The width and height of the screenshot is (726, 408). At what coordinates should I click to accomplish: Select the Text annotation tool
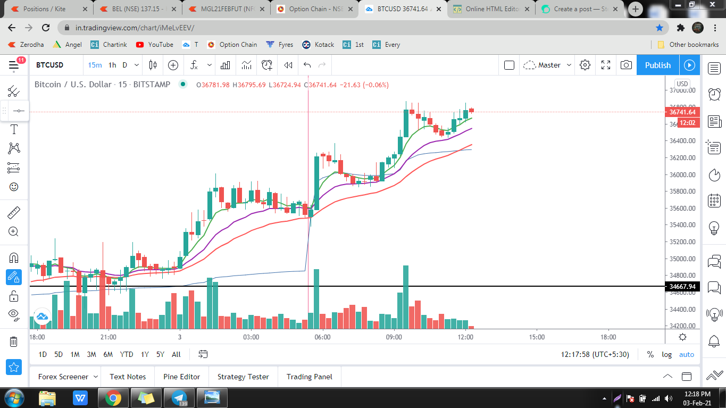(x=14, y=129)
